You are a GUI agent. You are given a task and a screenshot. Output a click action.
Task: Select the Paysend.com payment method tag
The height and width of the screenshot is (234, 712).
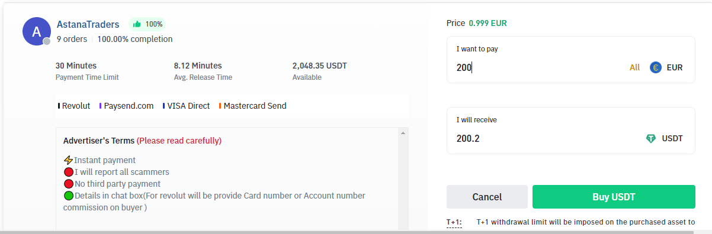[x=126, y=106]
